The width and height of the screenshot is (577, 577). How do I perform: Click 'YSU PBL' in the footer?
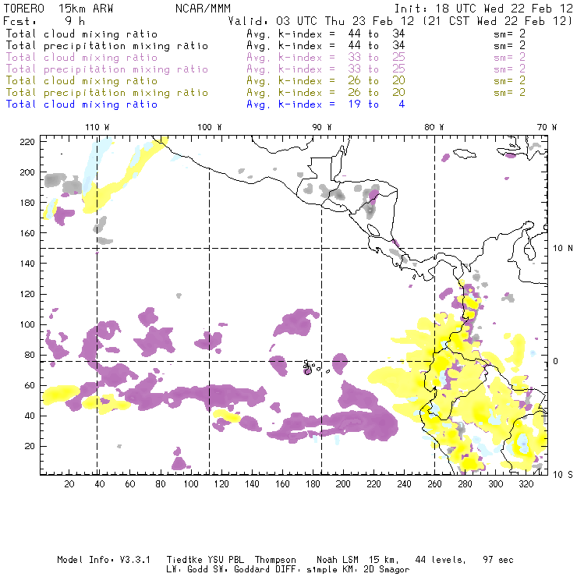tap(225, 560)
